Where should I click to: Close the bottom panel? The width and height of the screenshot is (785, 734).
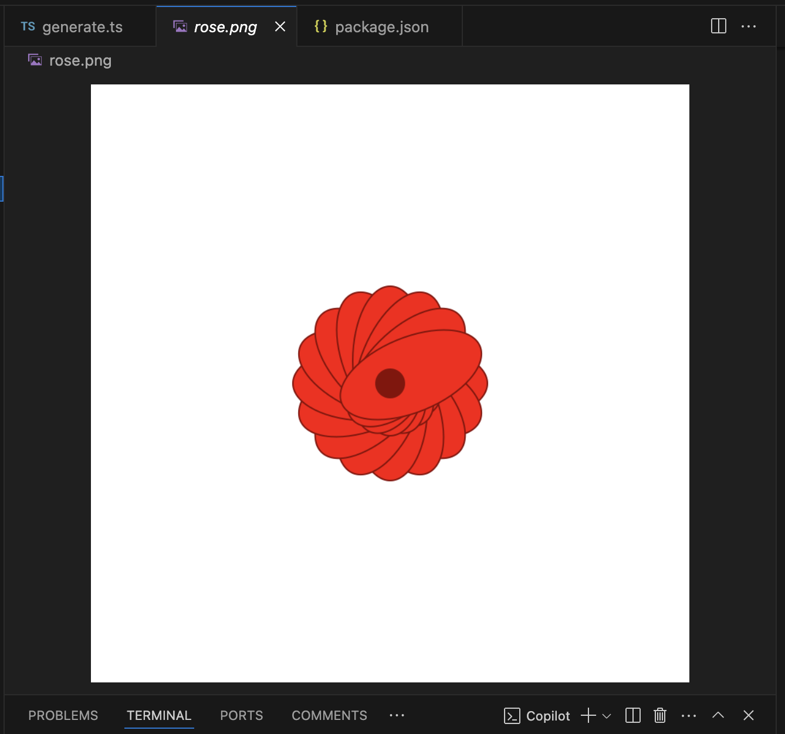click(x=749, y=715)
